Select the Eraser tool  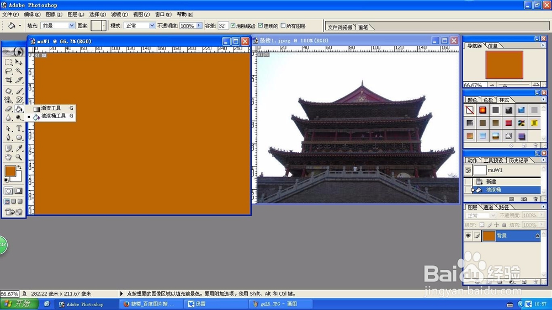[8, 109]
